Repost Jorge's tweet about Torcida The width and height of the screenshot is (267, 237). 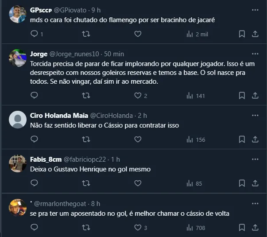click(87, 95)
